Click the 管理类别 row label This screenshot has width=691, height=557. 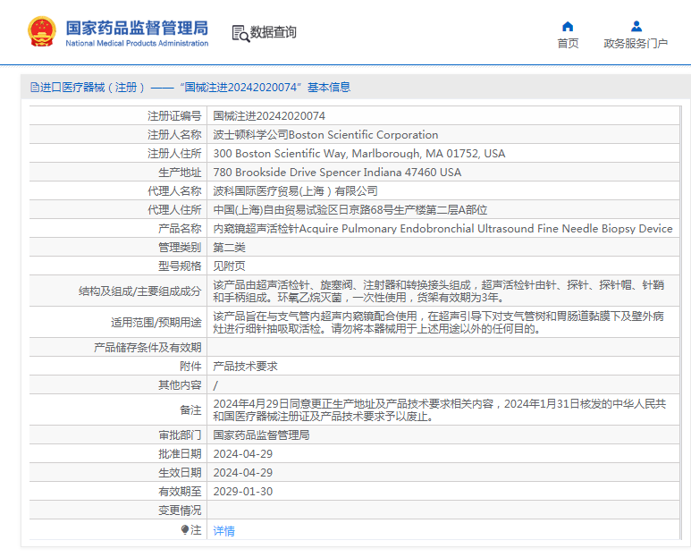coord(180,248)
